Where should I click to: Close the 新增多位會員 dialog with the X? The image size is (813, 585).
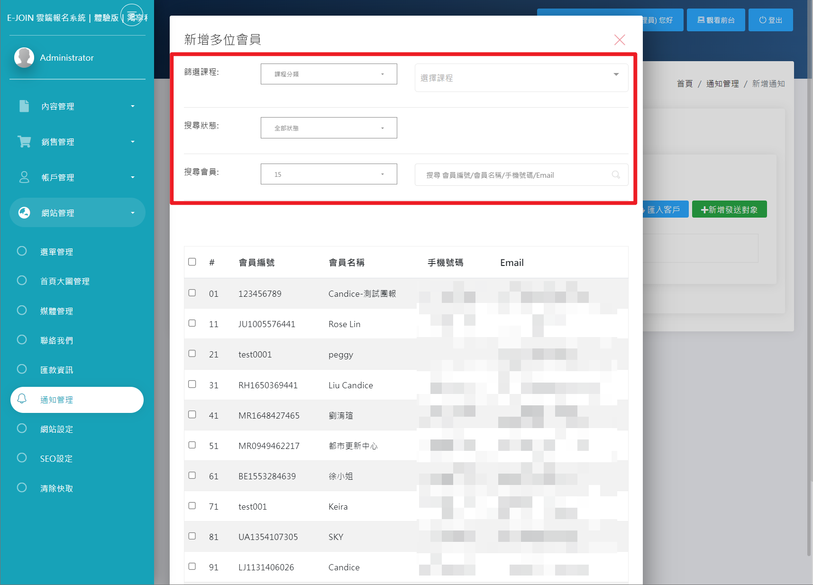(619, 40)
